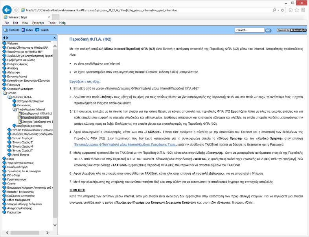Open the address bar autocomplete dropdown arrow
The height and width of the screenshot is (237, 309).
[278, 10]
